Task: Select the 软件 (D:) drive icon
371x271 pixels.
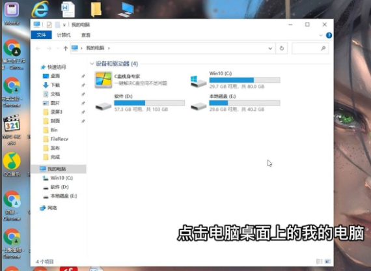Action: coord(103,106)
